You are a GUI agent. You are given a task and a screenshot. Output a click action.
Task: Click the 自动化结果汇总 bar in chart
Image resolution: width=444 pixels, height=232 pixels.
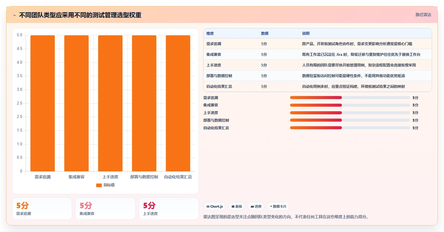point(178,103)
